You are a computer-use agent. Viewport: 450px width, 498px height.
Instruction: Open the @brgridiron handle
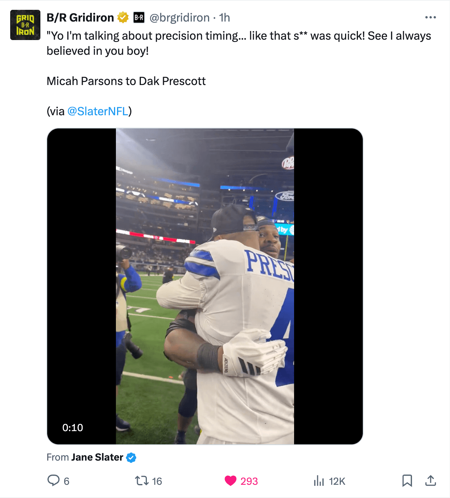coord(179,17)
